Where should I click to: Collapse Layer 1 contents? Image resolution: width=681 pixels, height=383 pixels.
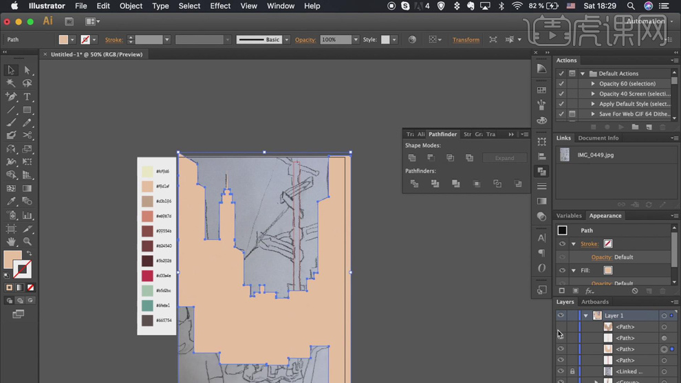coord(585,316)
